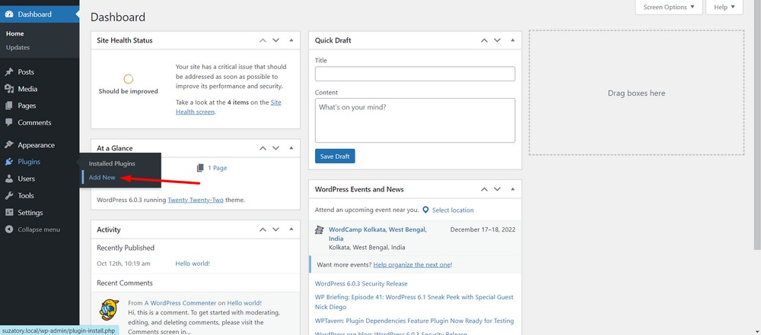
Task: Click the Dashboard gauge icon in sidebar
Action: pos(9,14)
